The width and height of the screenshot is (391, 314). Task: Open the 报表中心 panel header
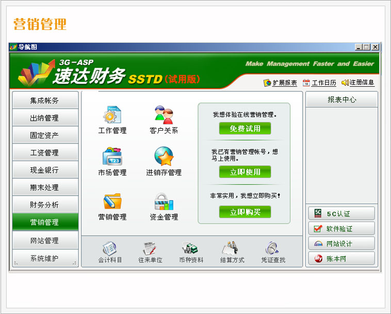[341, 100]
